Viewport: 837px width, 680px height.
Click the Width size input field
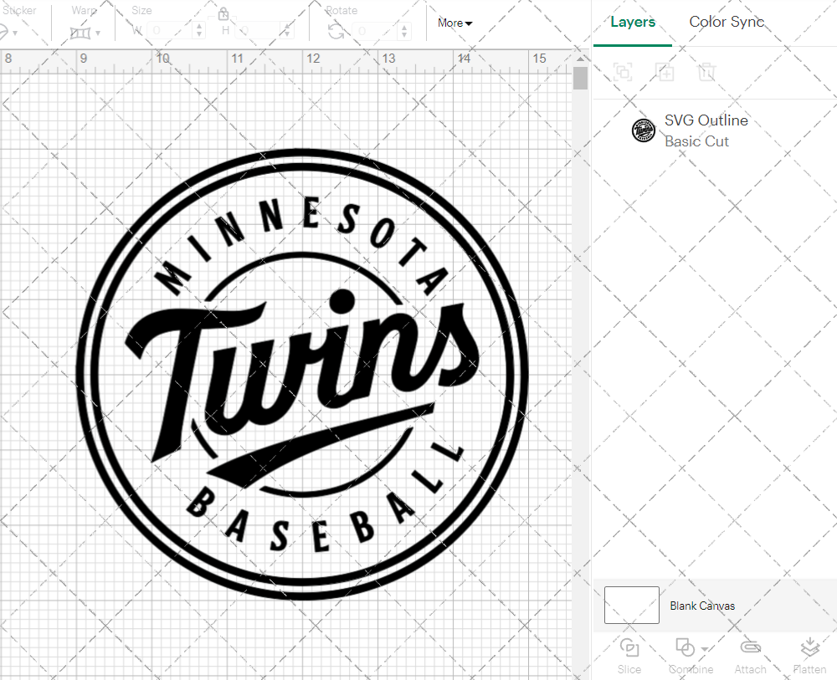coord(173,31)
